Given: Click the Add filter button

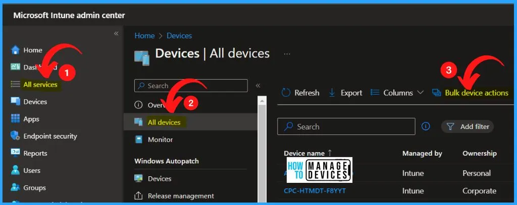Looking at the screenshot, I should click(x=467, y=126).
